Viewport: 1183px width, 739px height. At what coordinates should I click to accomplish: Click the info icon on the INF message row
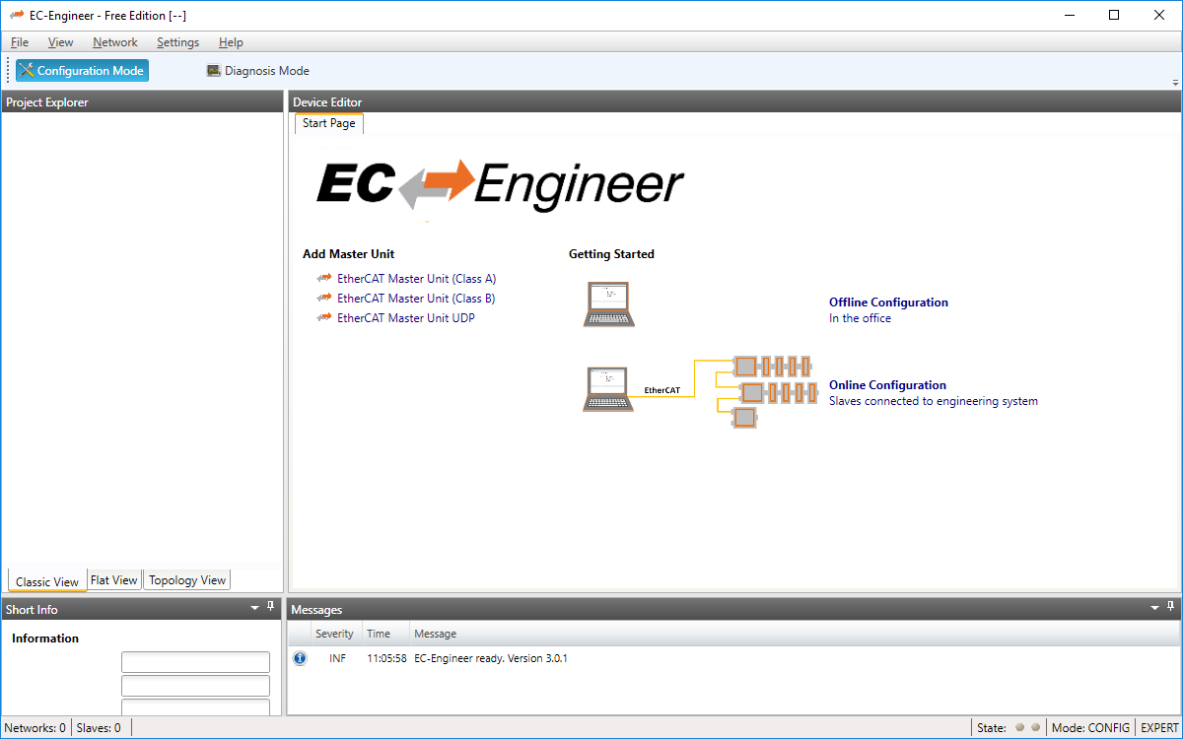[x=300, y=657]
